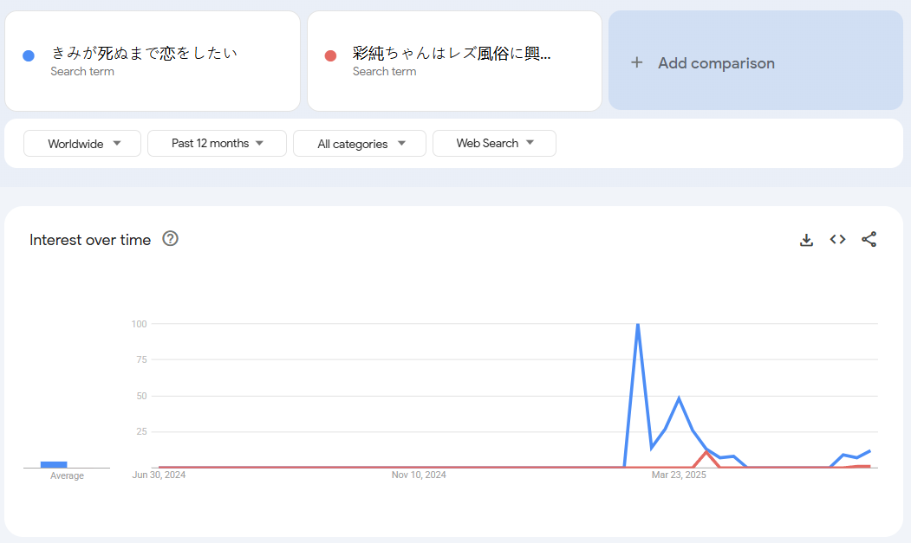Click the red line's small peak near Mar 23, 2025
Image resolution: width=911 pixels, height=543 pixels.
(706, 451)
